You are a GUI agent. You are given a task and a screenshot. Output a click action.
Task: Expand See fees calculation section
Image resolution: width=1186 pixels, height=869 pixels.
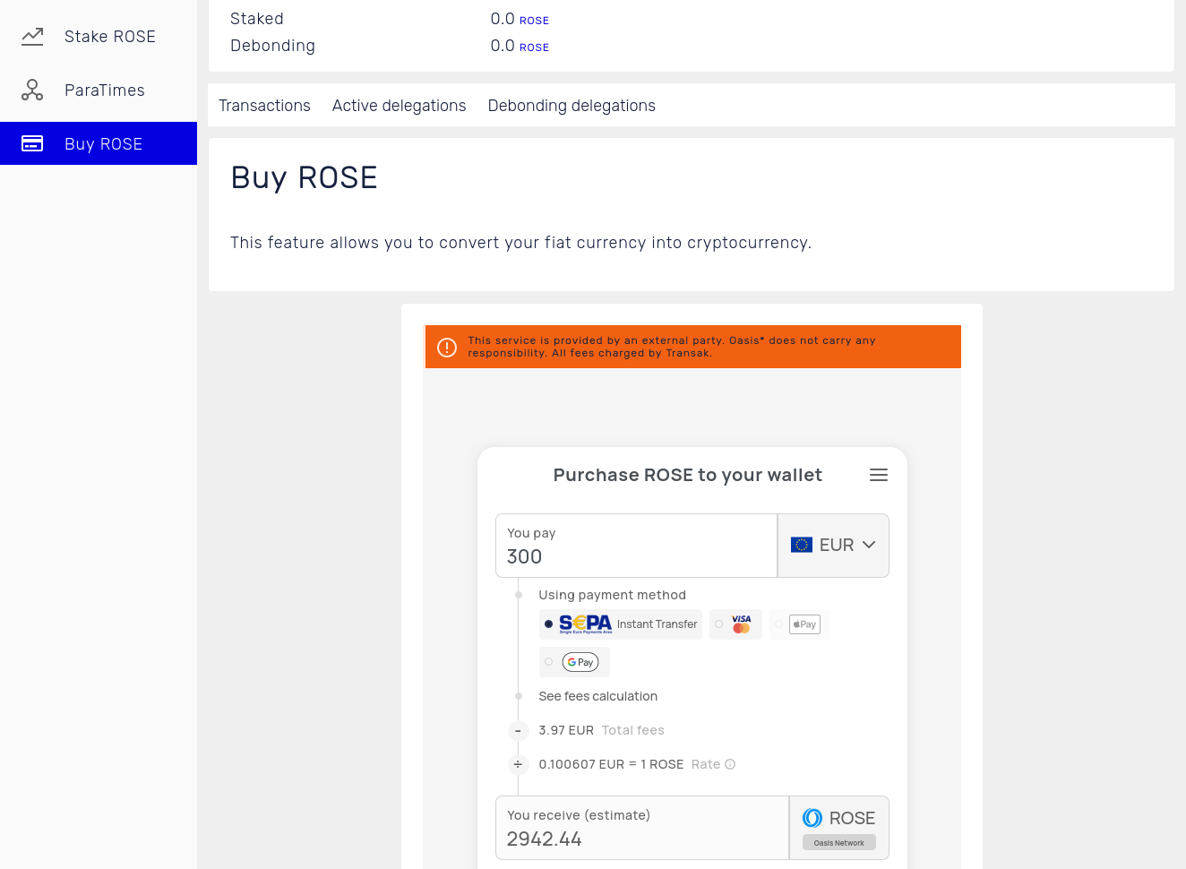[597, 696]
